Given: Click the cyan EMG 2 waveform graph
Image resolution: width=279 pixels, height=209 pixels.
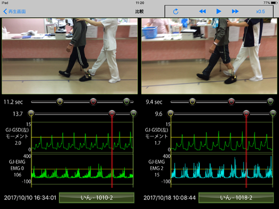Looking at the screenshot, I should click(x=221, y=169).
